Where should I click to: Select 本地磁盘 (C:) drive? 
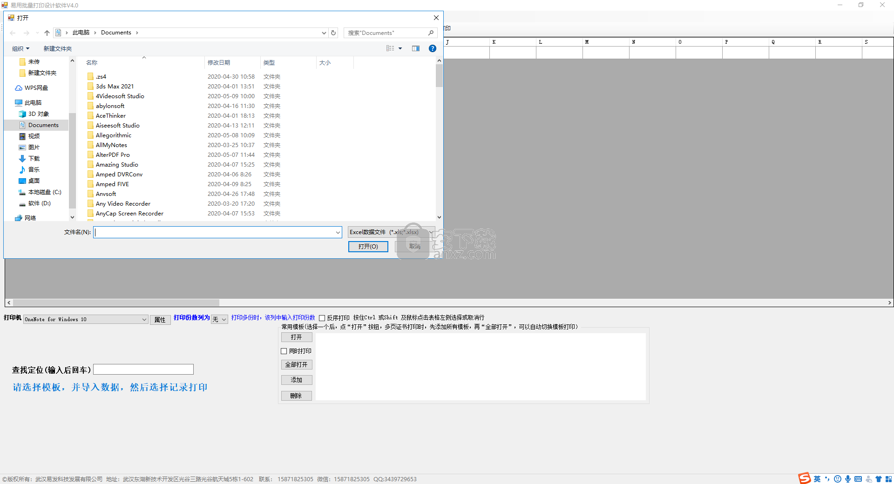[x=40, y=192]
